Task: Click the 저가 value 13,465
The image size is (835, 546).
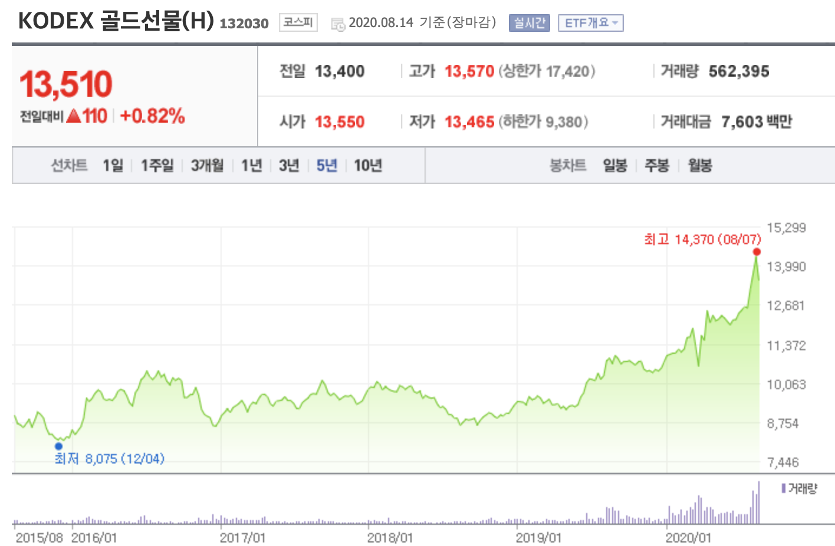Action: point(469,122)
